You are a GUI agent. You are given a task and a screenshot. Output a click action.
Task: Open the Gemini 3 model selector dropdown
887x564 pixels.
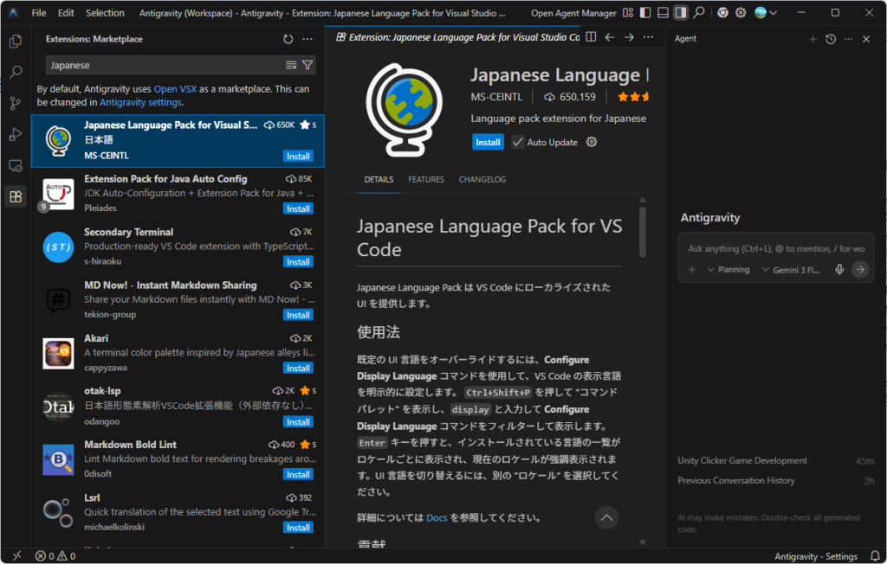(789, 270)
